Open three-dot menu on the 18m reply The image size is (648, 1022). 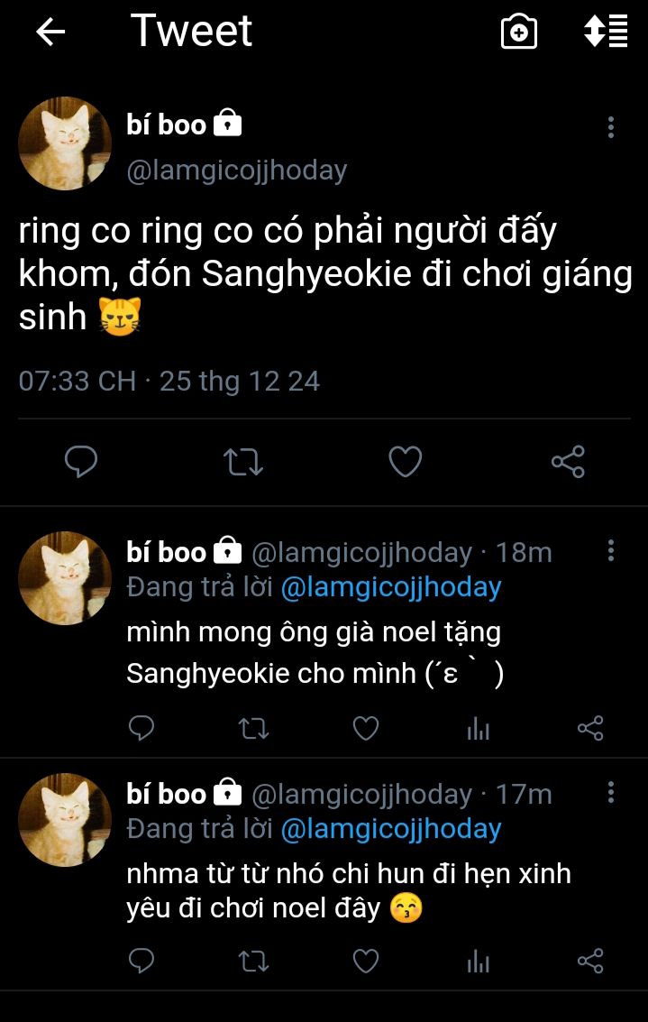611,550
